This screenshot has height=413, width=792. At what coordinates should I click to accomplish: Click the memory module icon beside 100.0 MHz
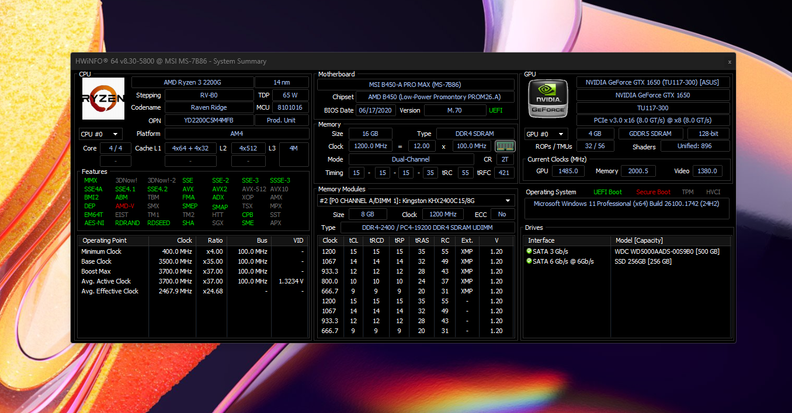click(x=505, y=146)
